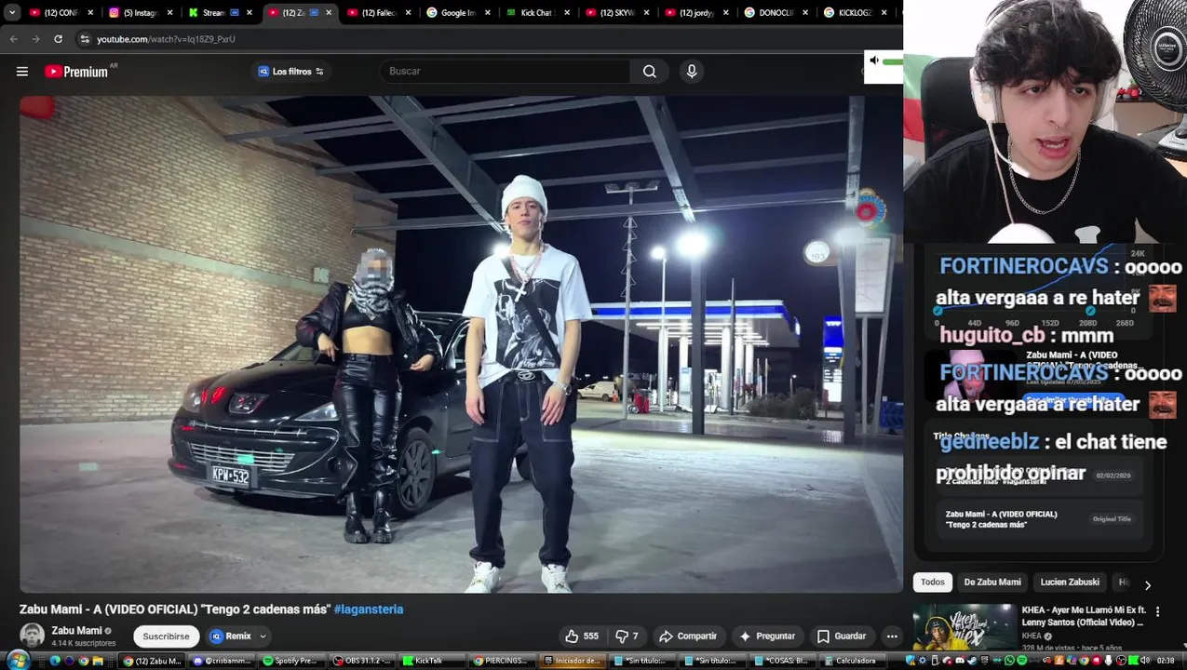Image resolution: width=1187 pixels, height=670 pixels.
Task: Open the Zabu Mami channel name link
Action: coord(76,630)
